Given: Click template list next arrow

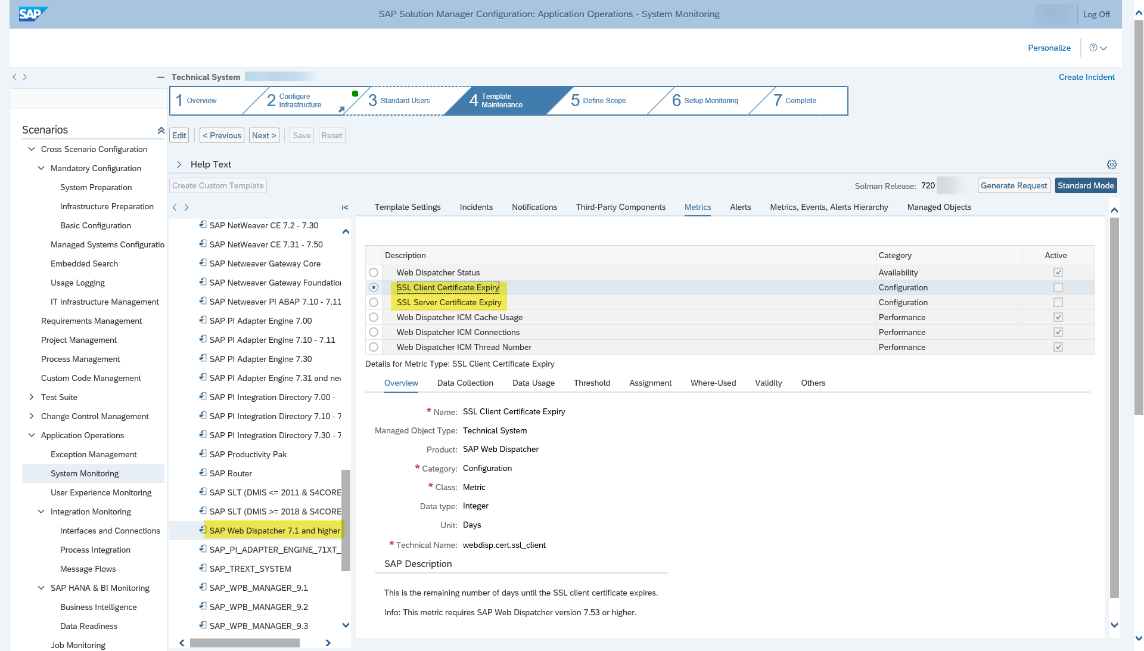Looking at the screenshot, I should [x=186, y=207].
